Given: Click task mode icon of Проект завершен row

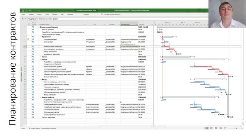Looking at the screenshot, I should 33,117.
